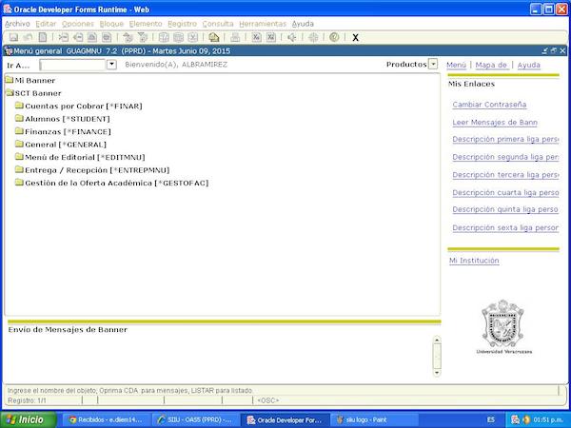Screen dimensions: 571x428
Task: Open the Mi Institución link
Action: [x=474, y=261]
